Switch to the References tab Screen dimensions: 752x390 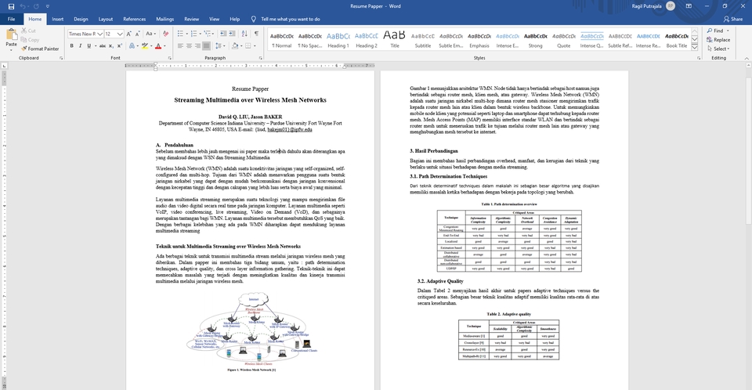tap(134, 20)
